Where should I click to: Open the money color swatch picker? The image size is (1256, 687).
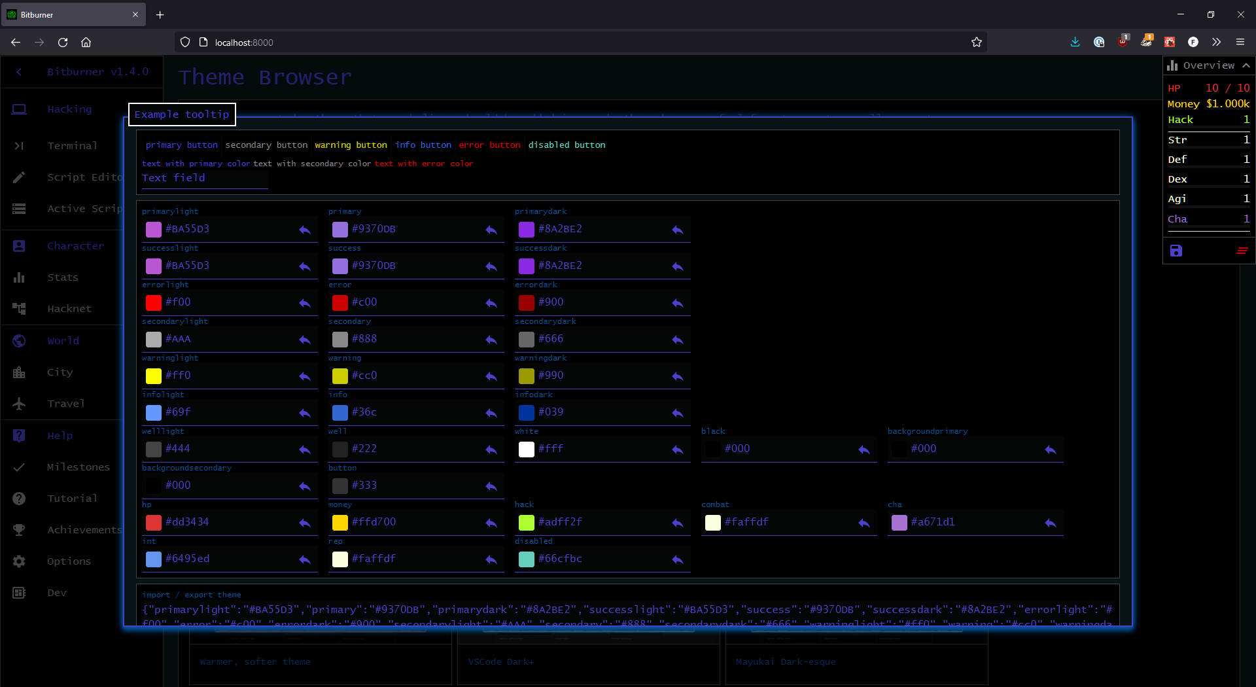tap(340, 523)
